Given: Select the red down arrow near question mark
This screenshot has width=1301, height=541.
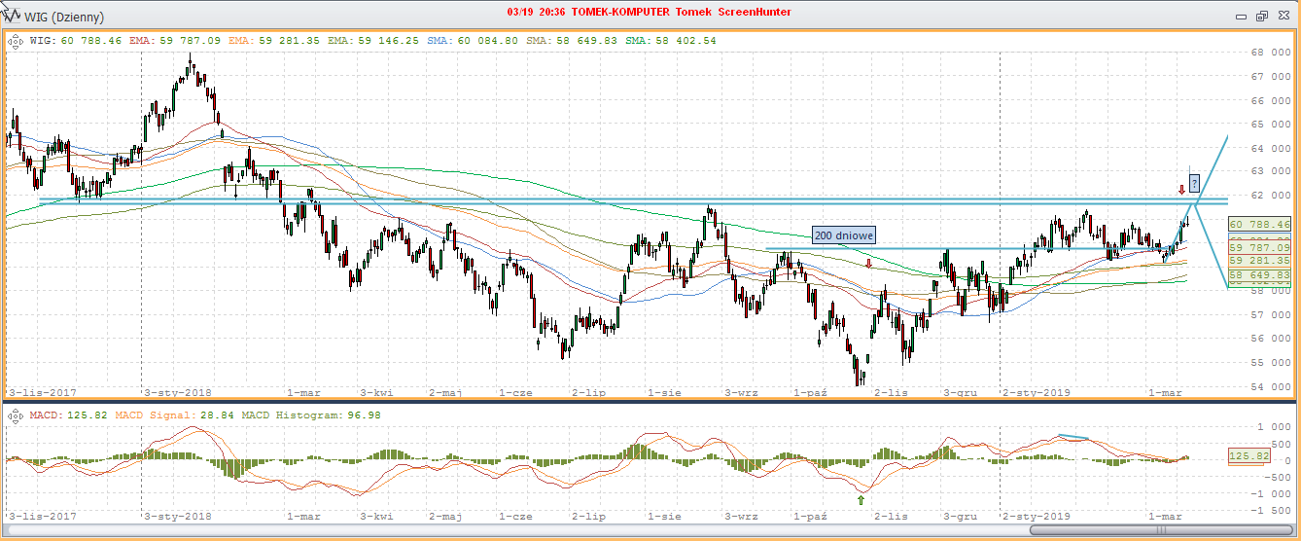Looking at the screenshot, I should click(1181, 189).
